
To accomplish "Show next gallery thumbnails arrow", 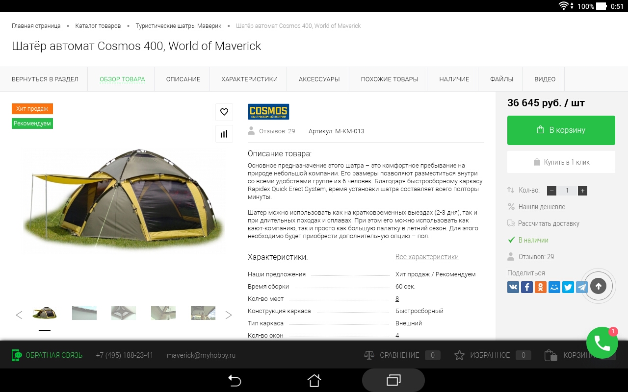I will click(229, 315).
